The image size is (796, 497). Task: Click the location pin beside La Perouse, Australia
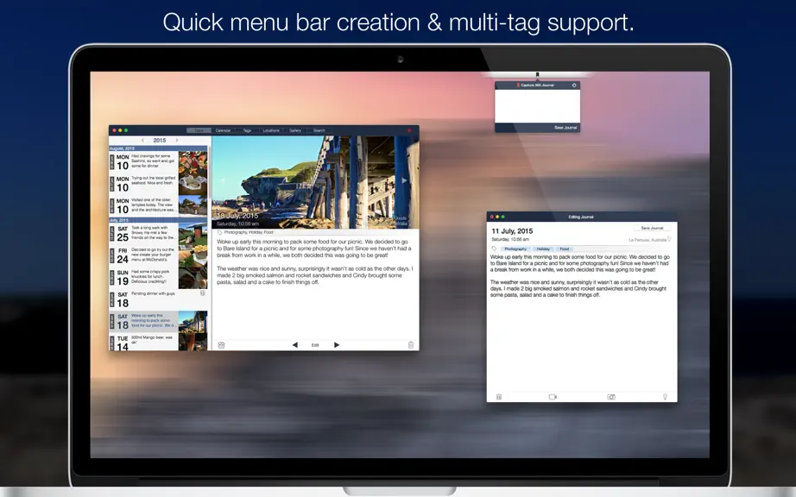coord(669,239)
